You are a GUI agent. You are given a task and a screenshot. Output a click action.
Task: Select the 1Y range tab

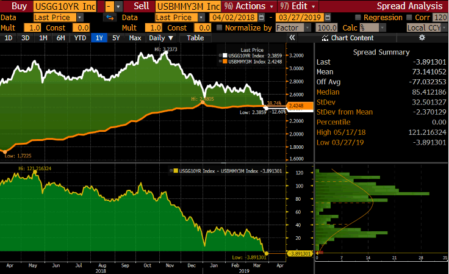99,38
